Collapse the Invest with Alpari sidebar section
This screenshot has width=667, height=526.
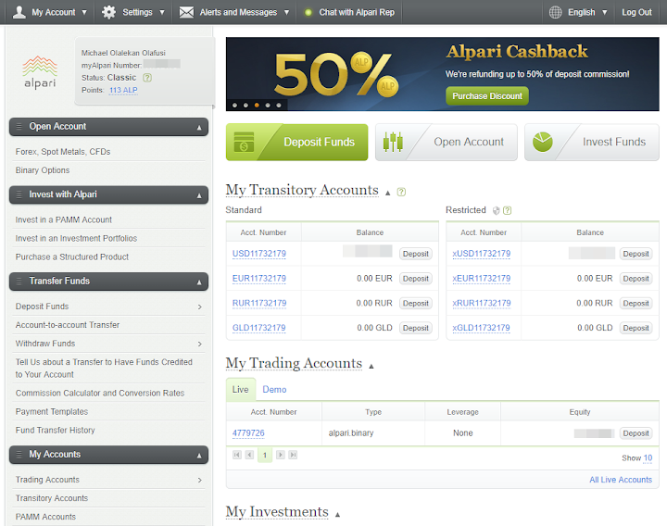coord(199,195)
